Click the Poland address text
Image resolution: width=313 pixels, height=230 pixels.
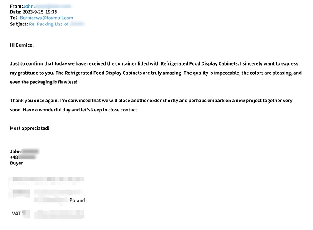[x=77, y=200]
